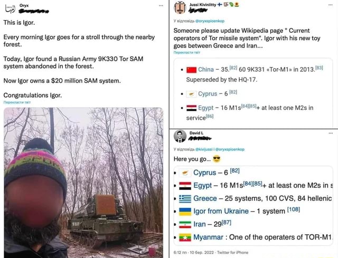This screenshot has width=338, height=258.
Task: Open Jussi's Wikipedia operators screenshot
Action: [x=253, y=93]
